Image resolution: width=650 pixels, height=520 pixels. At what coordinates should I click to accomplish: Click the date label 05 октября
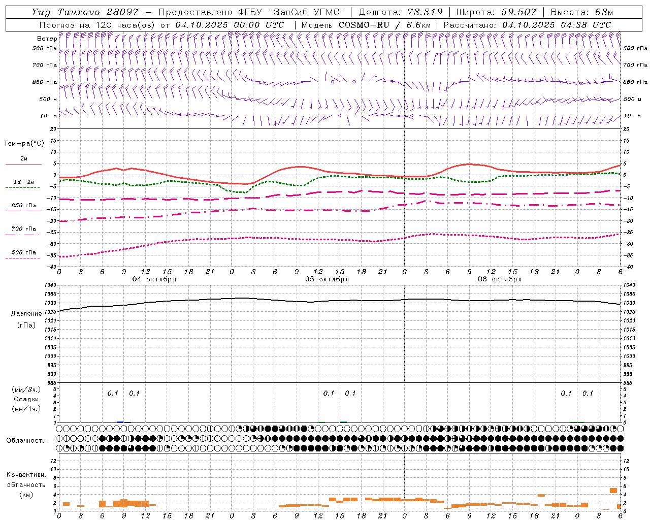pos(327,279)
